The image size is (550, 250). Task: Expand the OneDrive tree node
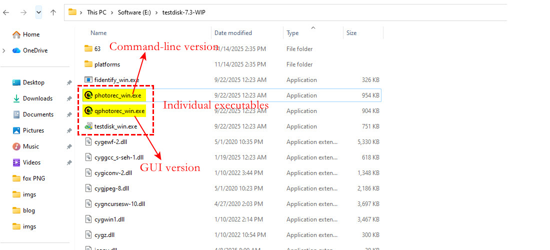point(4,50)
